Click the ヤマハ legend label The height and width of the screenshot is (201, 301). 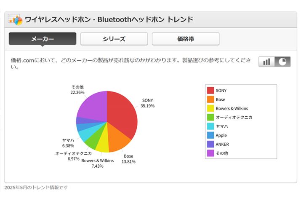point(222,126)
